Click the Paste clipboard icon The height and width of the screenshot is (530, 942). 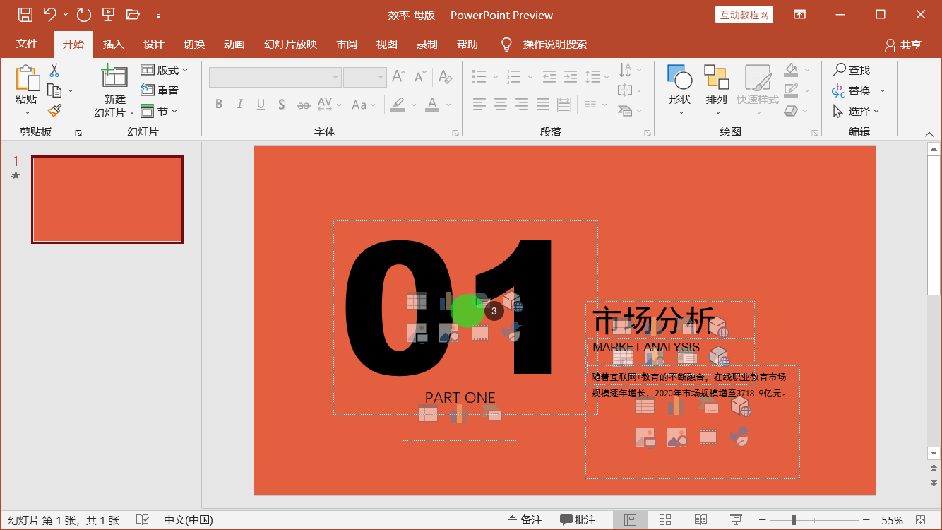click(x=27, y=78)
